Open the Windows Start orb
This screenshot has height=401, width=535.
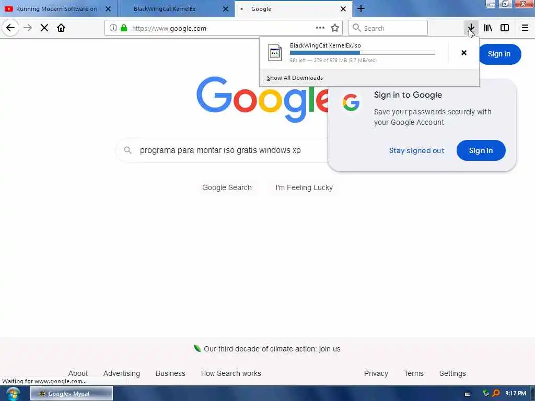click(13, 394)
